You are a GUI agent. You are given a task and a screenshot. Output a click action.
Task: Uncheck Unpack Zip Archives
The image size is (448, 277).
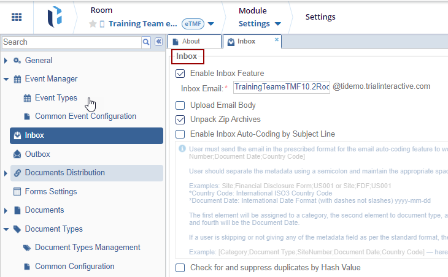coord(180,120)
